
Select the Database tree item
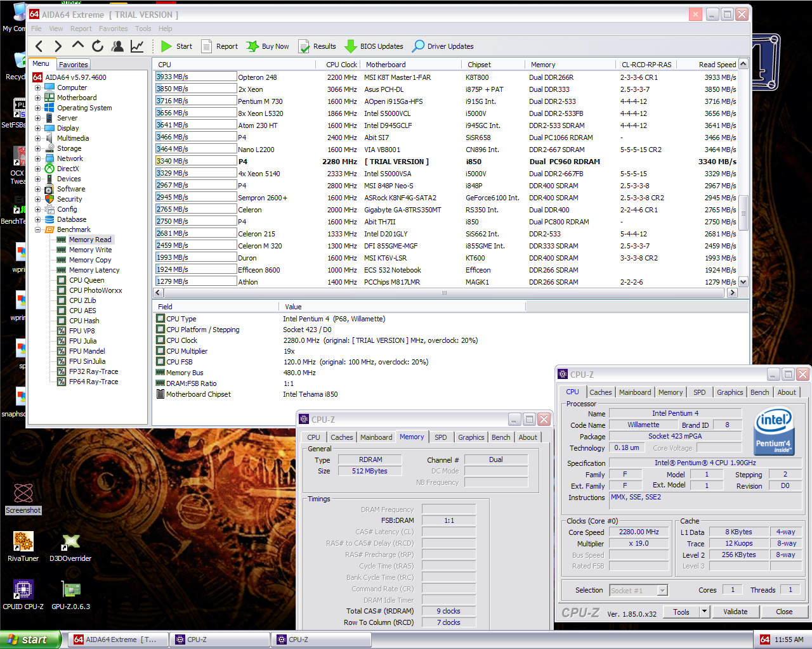click(x=72, y=219)
